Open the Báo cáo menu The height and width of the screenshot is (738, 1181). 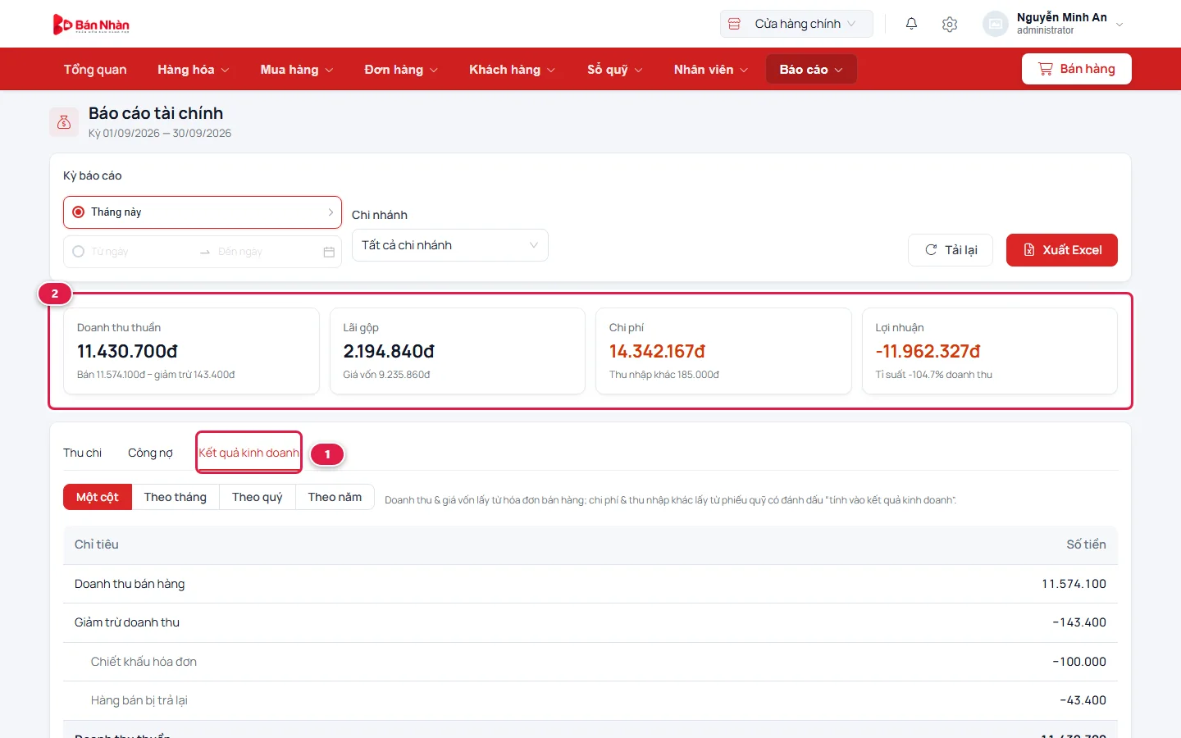point(811,70)
